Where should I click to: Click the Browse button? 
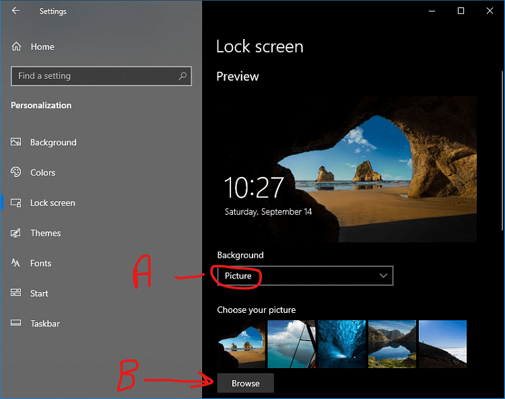pyautogui.click(x=246, y=384)
